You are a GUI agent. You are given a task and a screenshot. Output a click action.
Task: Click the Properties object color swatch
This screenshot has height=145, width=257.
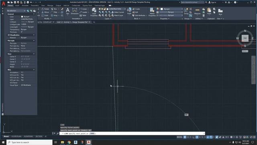click(162, 9)
